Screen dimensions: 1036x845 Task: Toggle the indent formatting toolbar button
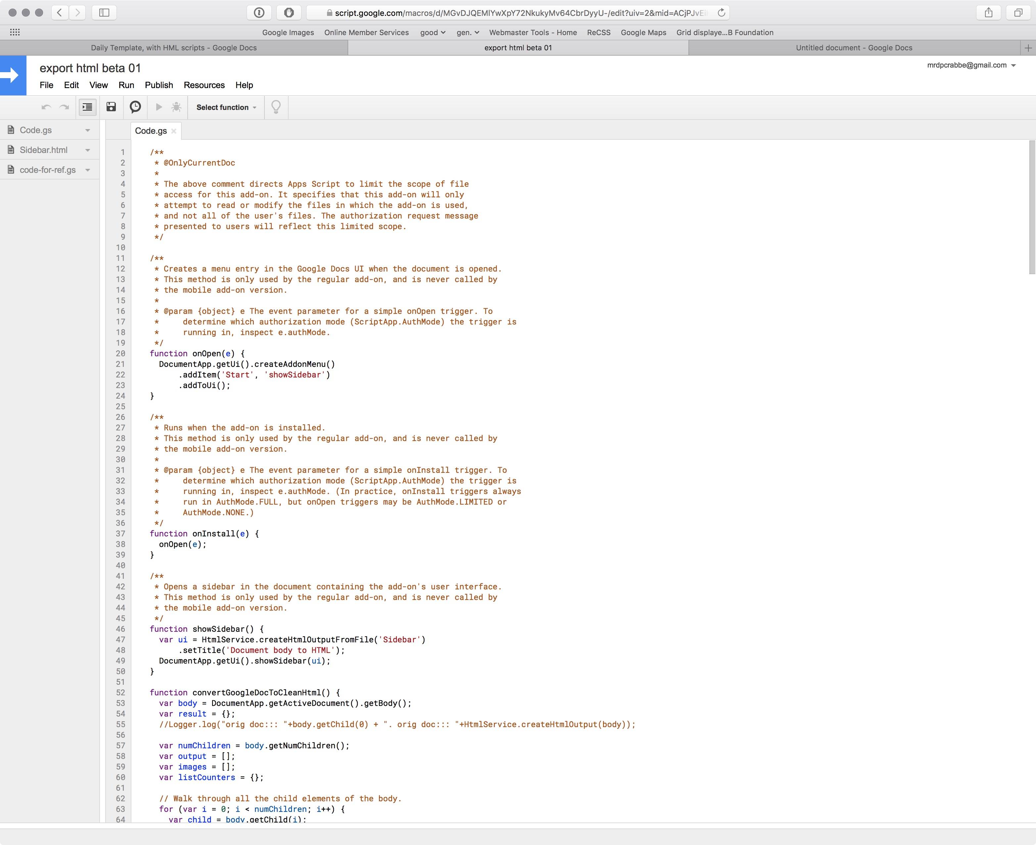[88, 107]
